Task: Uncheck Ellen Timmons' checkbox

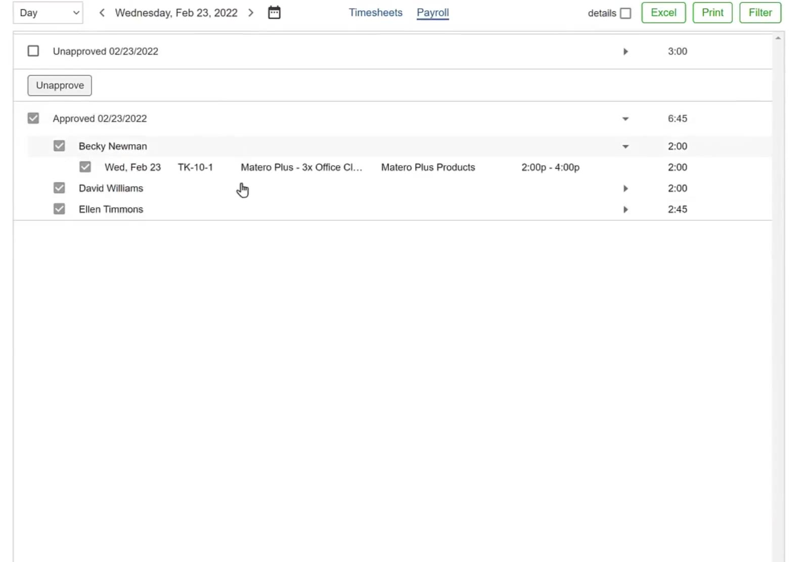Action: coord(59,209)
